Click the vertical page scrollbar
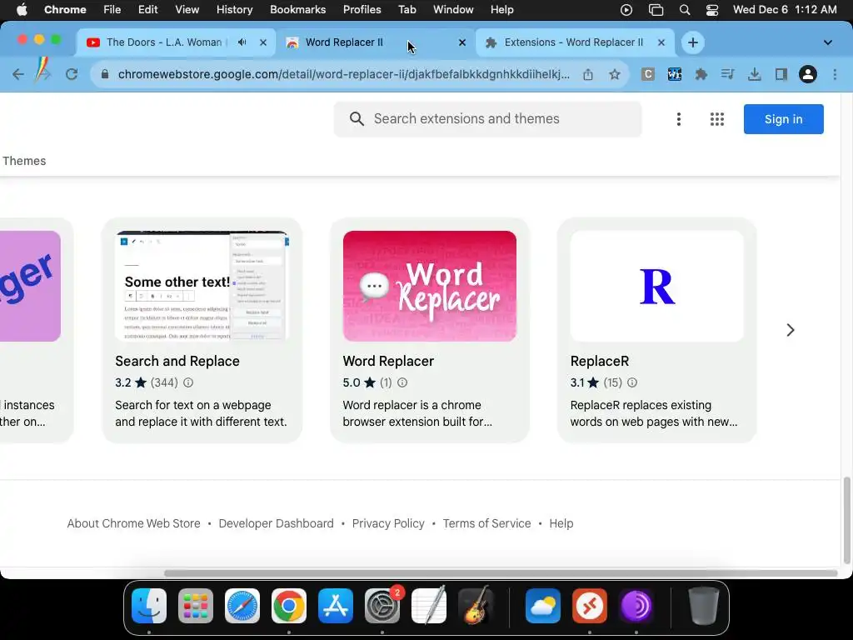 tap(847, 520)
